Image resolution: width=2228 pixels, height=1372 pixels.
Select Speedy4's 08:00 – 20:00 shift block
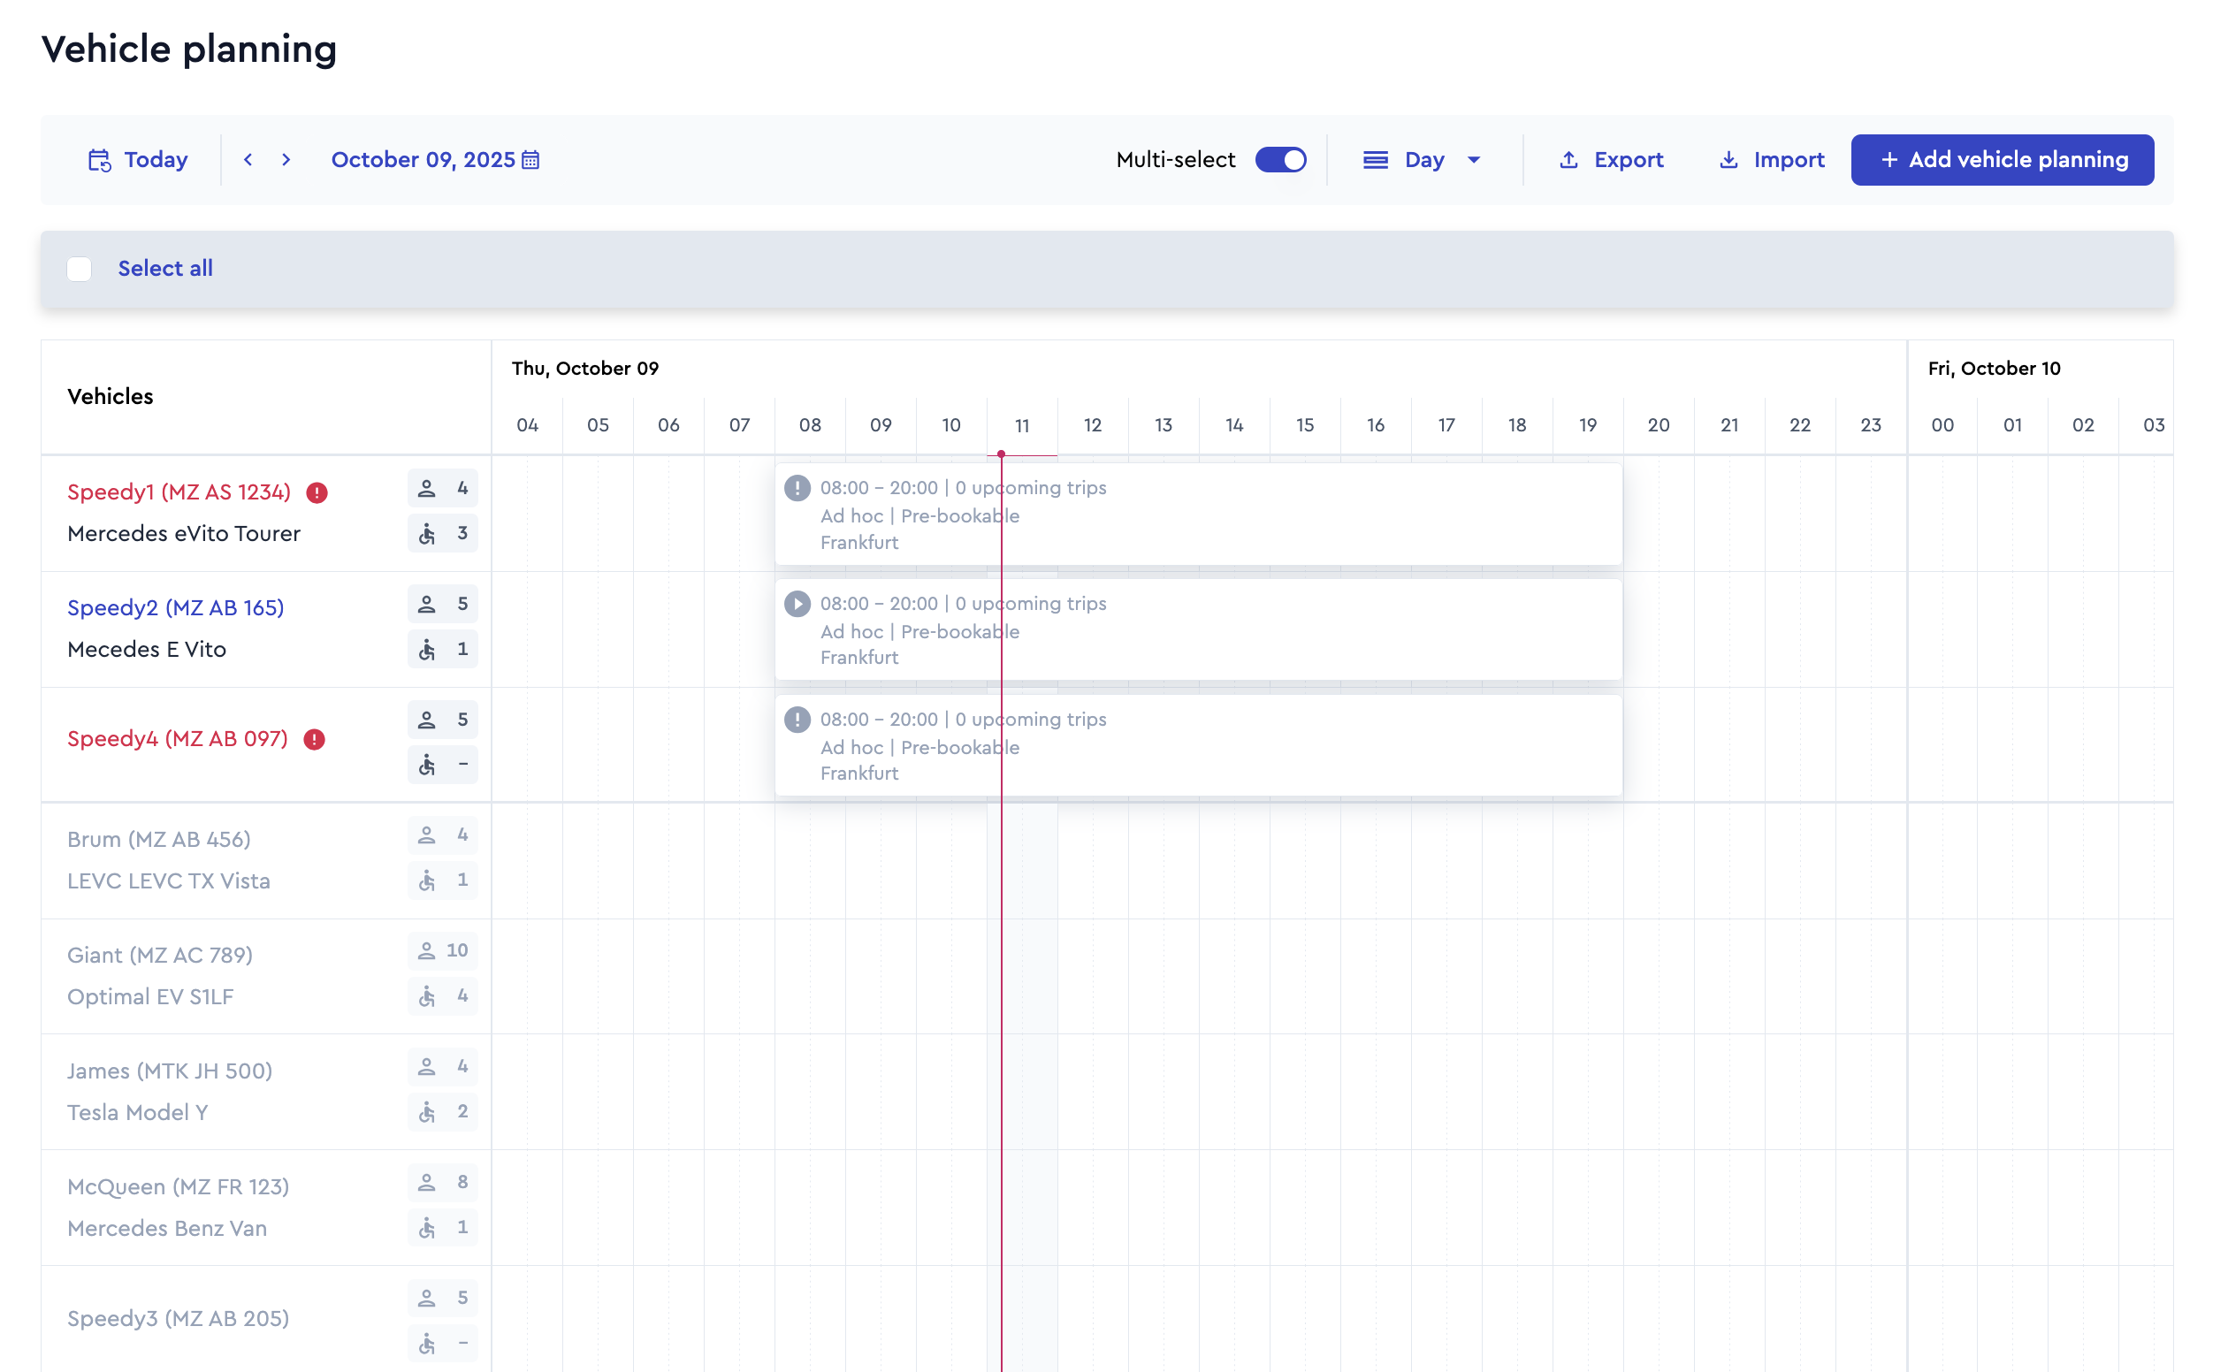pos(1198,746)
